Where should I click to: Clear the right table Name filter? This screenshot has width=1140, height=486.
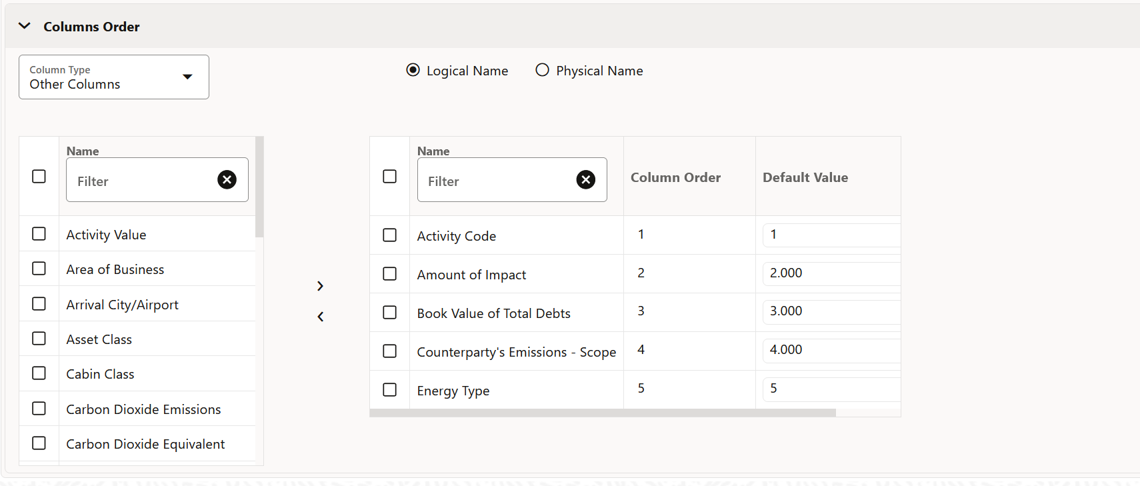point(585,179)
